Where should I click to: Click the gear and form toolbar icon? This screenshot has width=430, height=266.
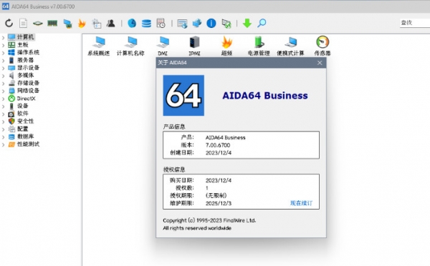point(97,24)
